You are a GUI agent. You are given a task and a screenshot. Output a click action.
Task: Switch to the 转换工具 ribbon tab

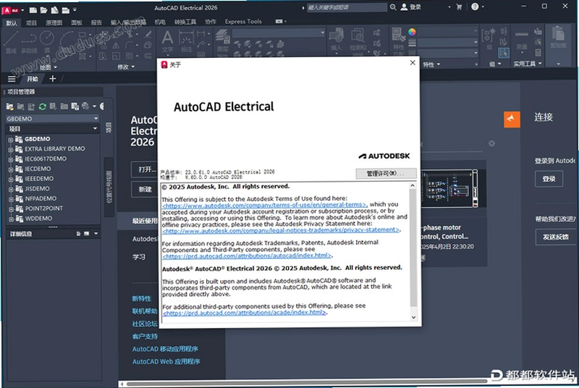click(x=185, y=22)
